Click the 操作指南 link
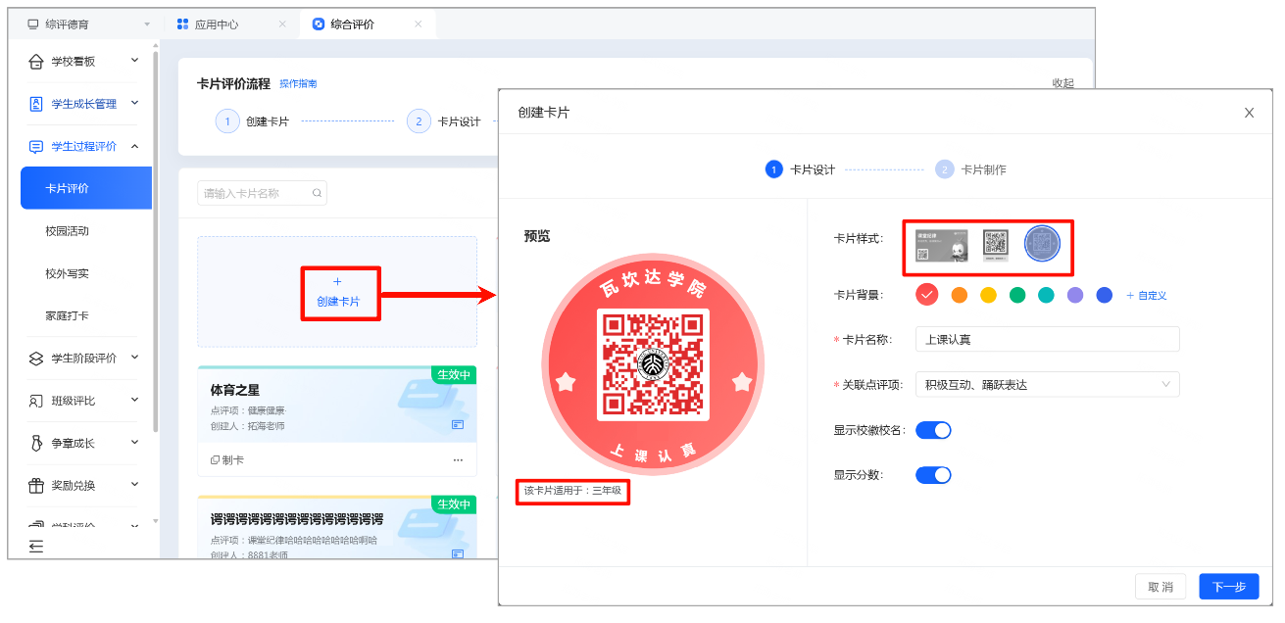This screenshot has width=1285, height=623. point(298,84)
